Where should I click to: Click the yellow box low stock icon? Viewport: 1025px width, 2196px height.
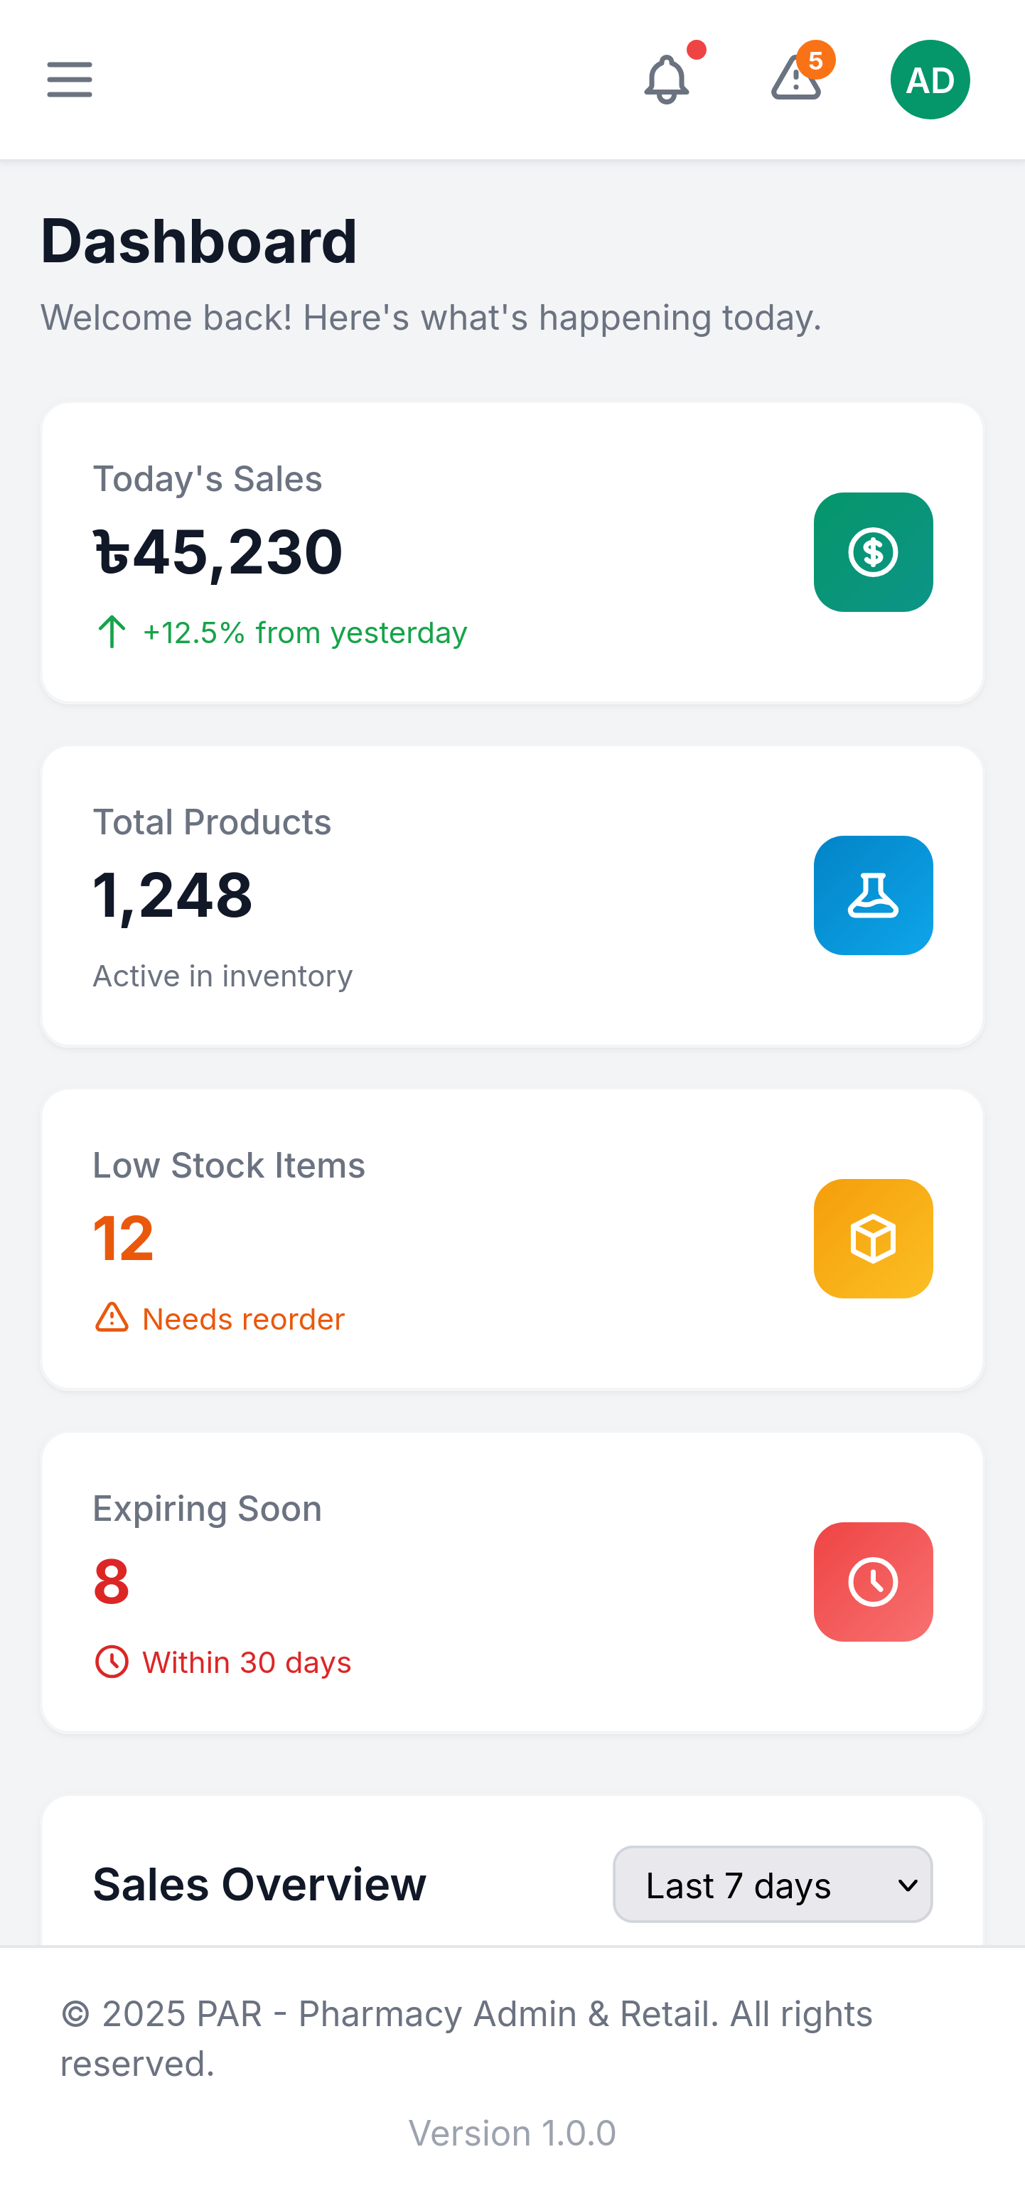pyautogui.click(x=872, y=1239)
